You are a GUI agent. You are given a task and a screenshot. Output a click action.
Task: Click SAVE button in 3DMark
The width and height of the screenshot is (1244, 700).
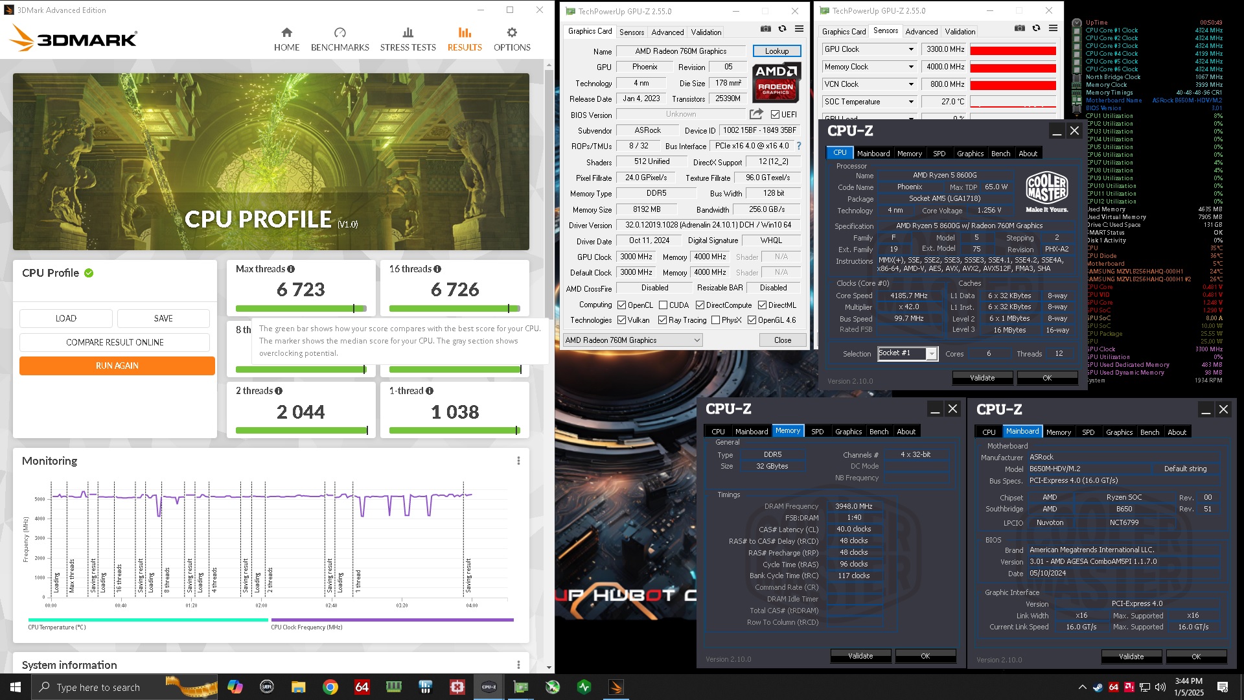coord(163,318)
